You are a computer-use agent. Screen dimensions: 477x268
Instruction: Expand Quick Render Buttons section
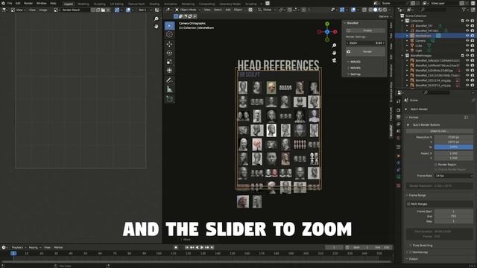(x=408, y=125)
